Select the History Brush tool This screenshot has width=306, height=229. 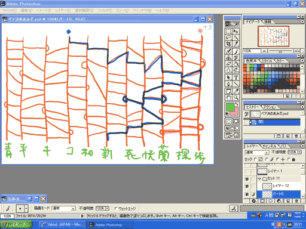click(x=236, y=58)
